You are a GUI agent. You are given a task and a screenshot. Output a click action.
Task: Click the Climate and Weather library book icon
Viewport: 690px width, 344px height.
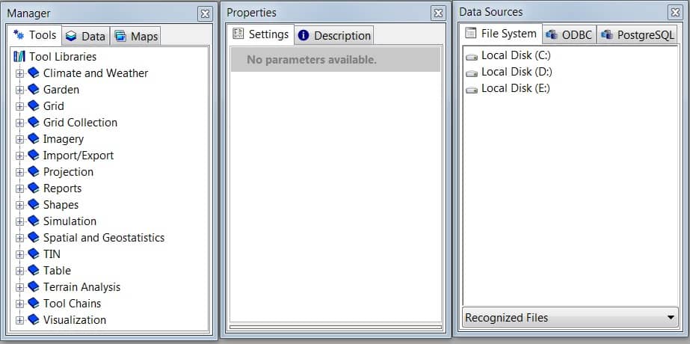click(x=34, y=73)
